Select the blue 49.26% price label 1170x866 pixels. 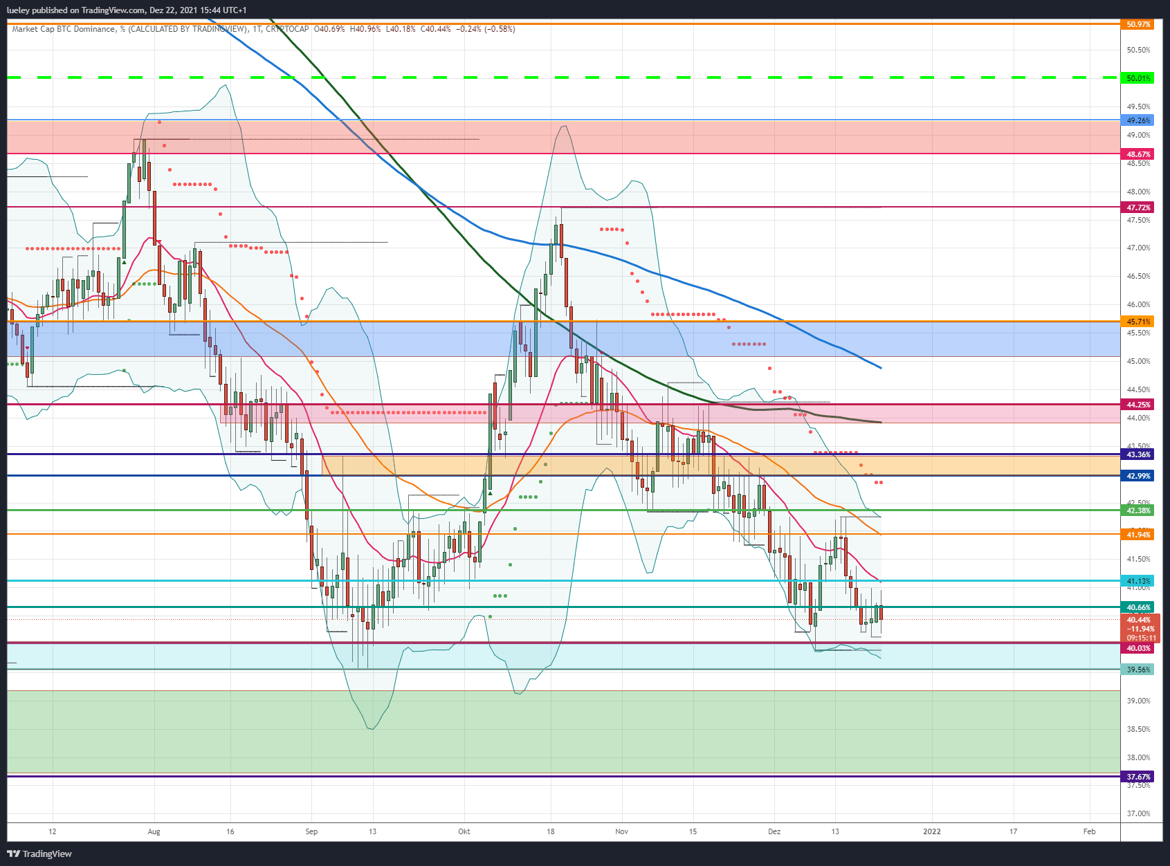coord(1138,120)
